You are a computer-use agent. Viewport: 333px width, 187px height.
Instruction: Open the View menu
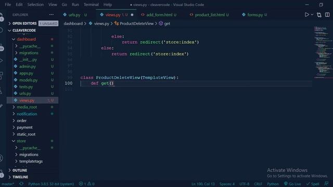point(53,5)
